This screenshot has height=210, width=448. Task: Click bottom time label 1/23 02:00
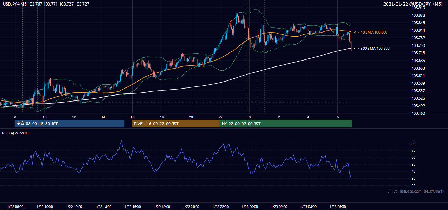click(x=279, y=207)
